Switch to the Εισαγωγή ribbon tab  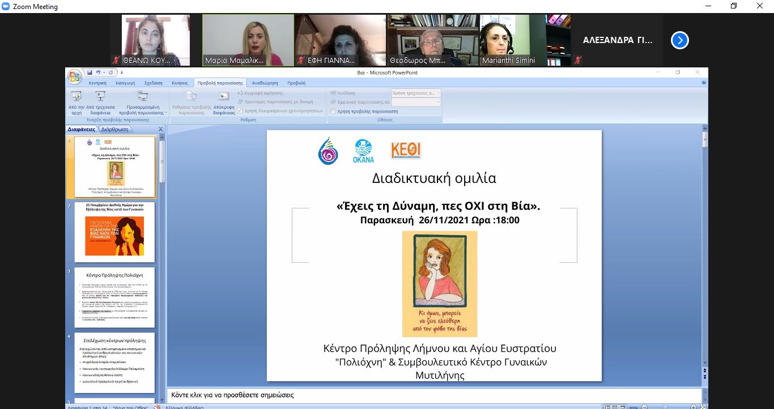[125, 83]
